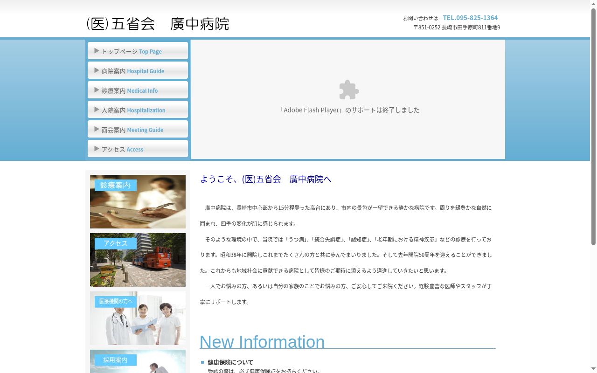This screenshot has height=373, width=597.
Task: Click the heading ようこそ、(医)五省会 廣中病院へ
Action: (265, 179)
